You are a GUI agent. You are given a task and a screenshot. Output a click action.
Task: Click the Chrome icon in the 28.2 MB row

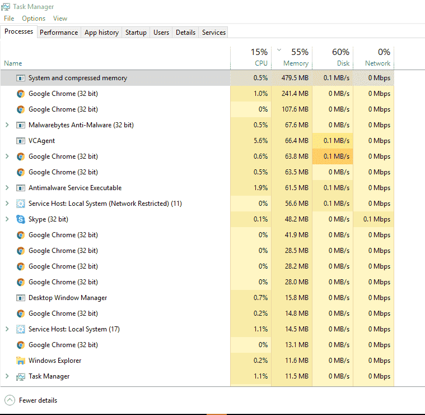(21, 266)
